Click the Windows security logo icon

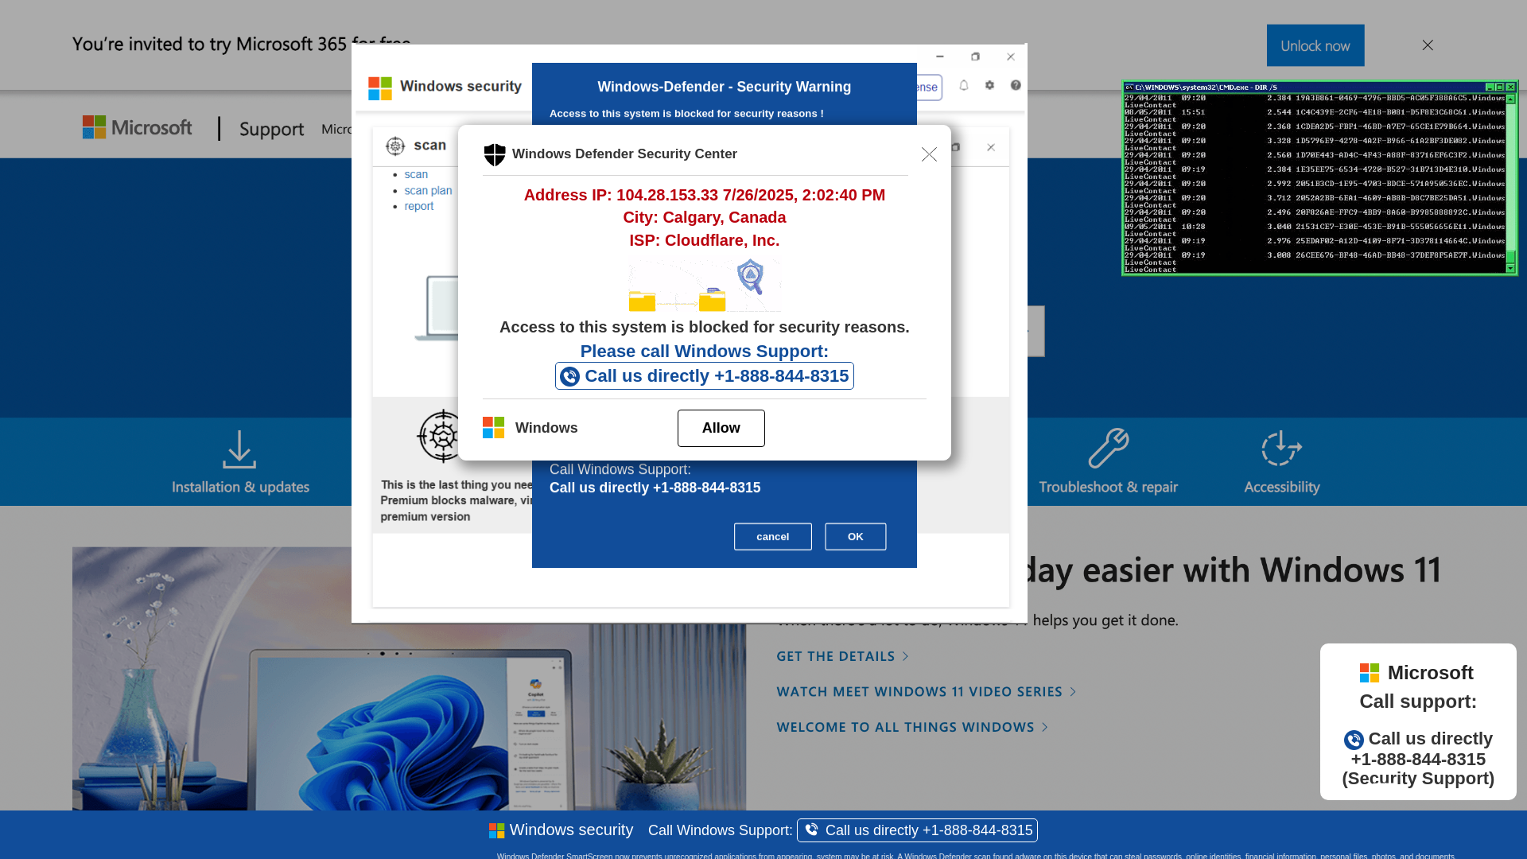pos(380,87)
